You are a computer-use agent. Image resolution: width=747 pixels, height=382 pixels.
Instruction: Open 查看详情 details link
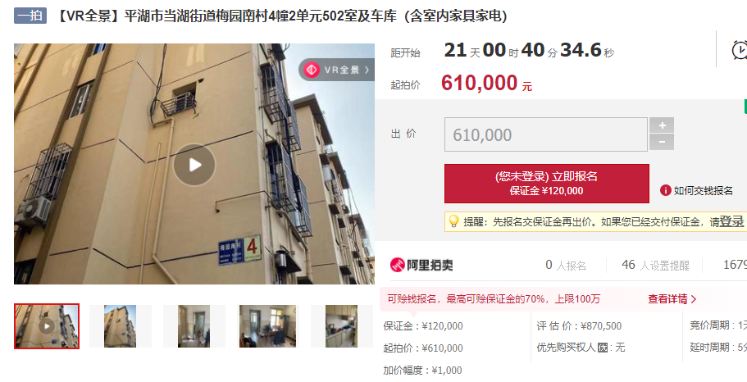[672, 299]
